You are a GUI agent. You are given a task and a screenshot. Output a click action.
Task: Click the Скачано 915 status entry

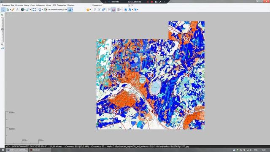pos(77,147)
